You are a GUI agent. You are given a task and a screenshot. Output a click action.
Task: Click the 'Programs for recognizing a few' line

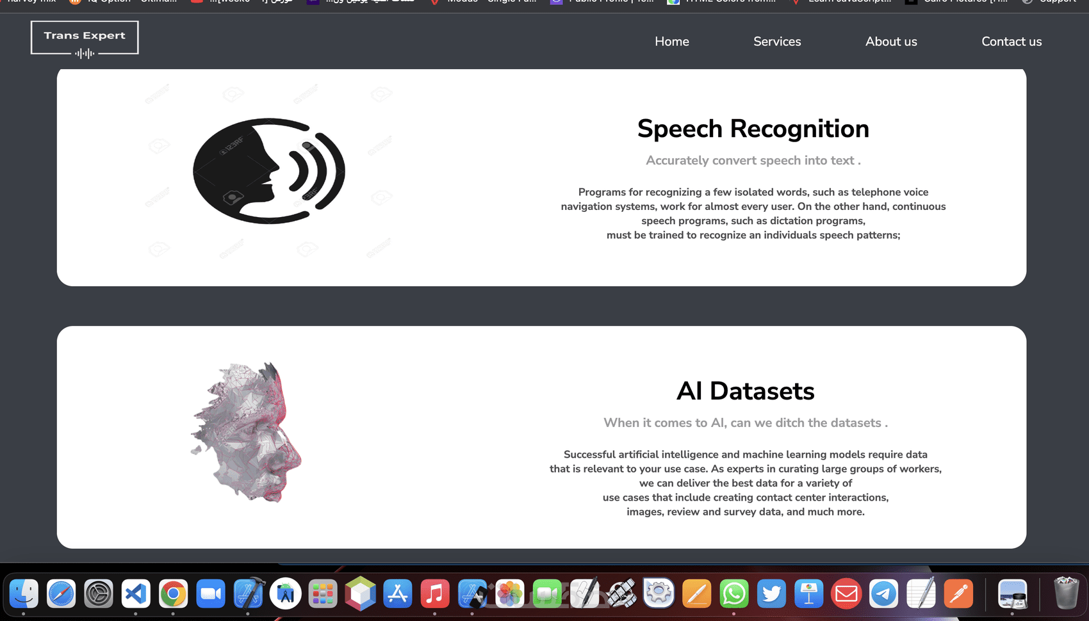[753, 192]
